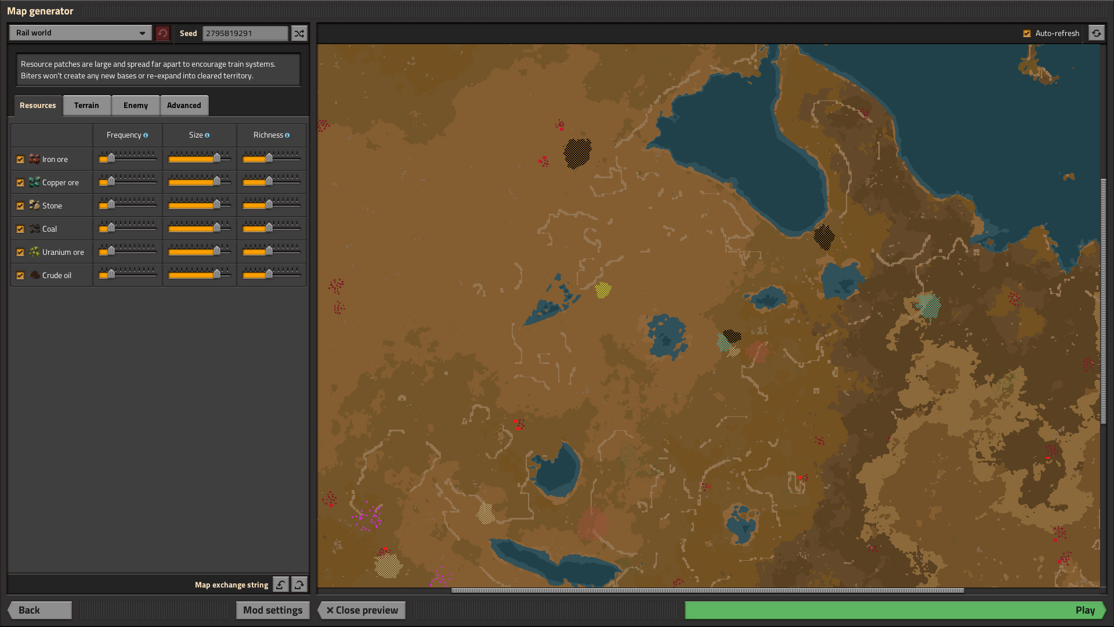Click the randomize seed shuffle icon
This screenshot has height=627, width=1114.
click(299, 33)
